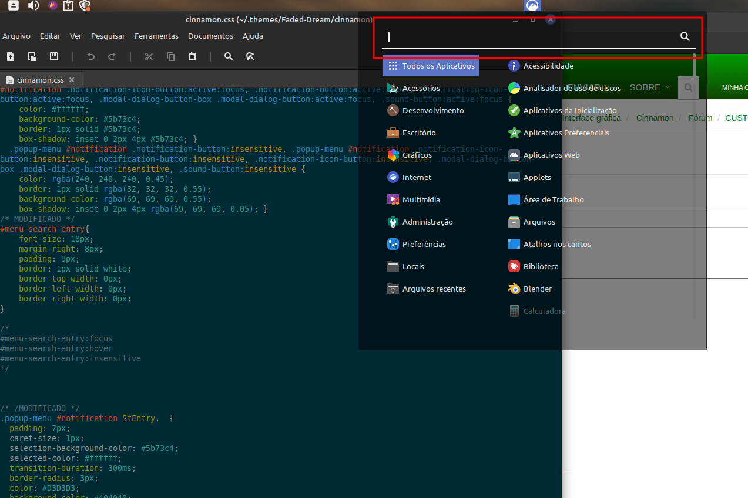This screenshot has height=498, width=748.
Task: Open Aplicativos Web from the menu
Action: click(x=544, y=155)
